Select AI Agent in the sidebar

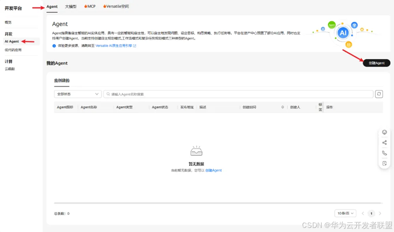click(x=12, y=41)
